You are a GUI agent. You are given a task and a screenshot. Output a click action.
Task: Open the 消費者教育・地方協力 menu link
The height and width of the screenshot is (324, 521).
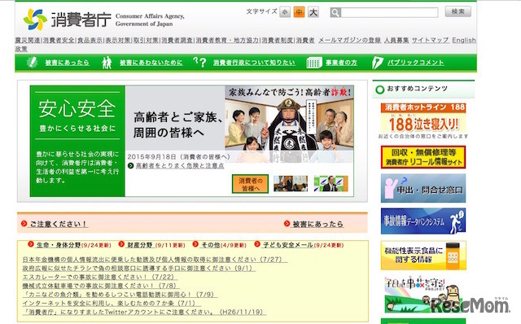[x=227, y=40]
